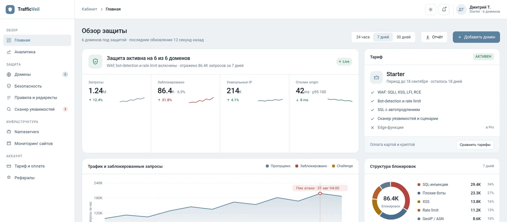Click the Уникальные IP 214K stat value

[x=234, y=91]
